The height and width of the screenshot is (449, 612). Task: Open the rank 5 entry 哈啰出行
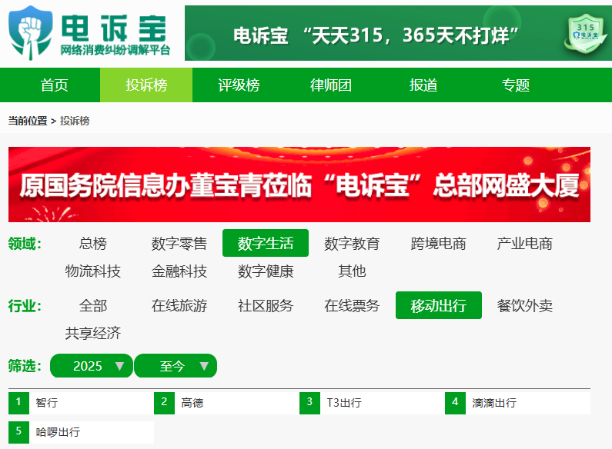point(81,432)
